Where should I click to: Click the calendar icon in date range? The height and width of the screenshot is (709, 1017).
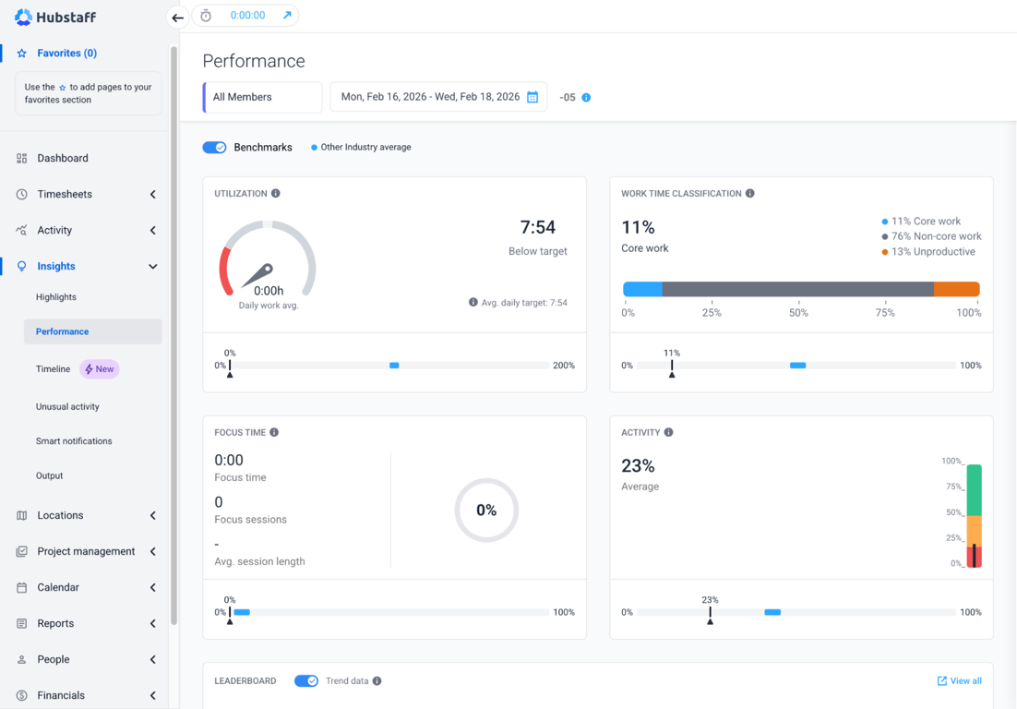pyautogui.click(x=532, y=97)
